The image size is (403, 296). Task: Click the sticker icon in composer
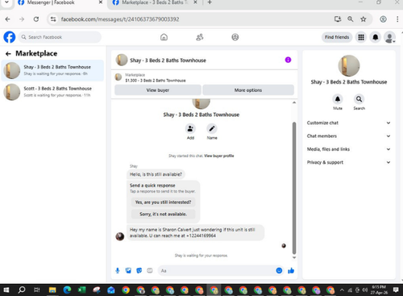(139, 270)
